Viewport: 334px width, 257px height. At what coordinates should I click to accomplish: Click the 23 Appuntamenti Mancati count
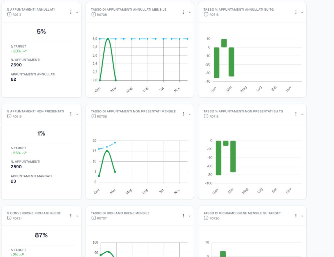point(13,181)
